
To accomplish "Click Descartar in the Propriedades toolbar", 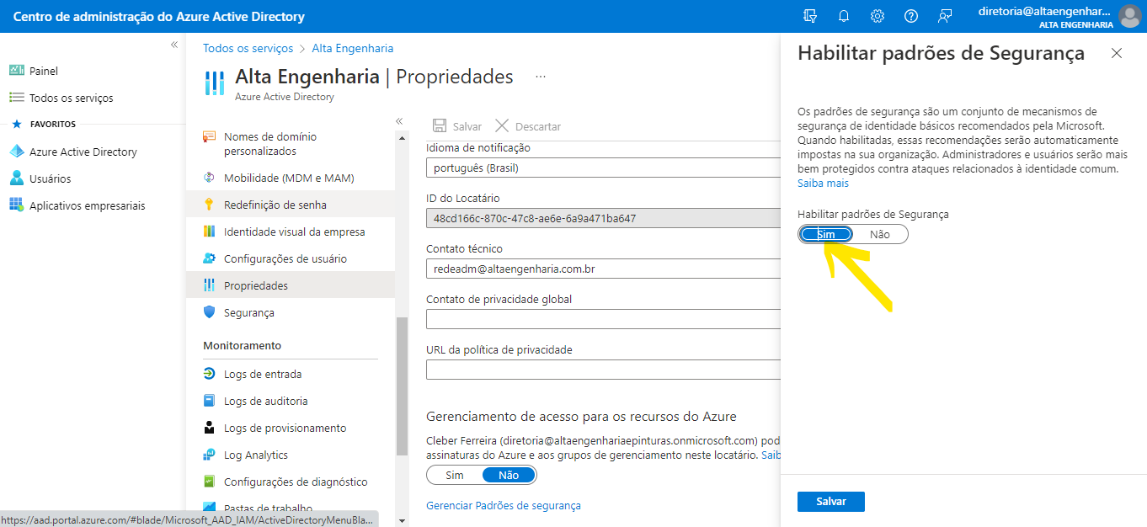I will [x=528, y=126].
